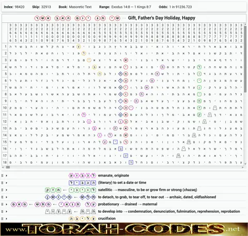Click drag handle of 'to set a date or time' row
The image size is (248, 236).
(x=2, y=183)
